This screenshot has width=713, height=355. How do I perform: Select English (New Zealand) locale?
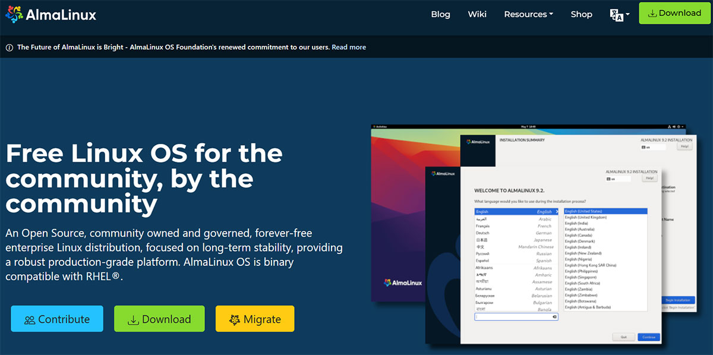pos(605,253)
